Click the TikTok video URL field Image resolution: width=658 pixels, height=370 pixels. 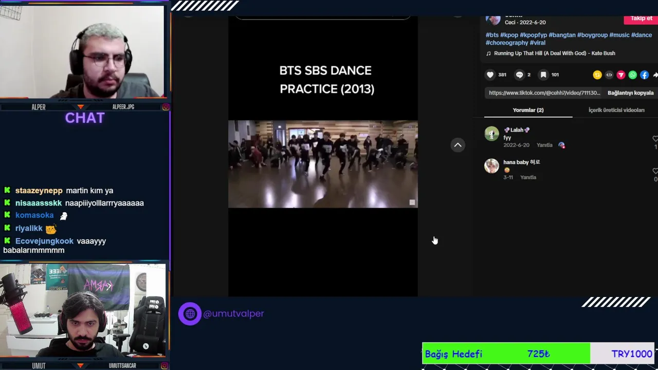544,93
